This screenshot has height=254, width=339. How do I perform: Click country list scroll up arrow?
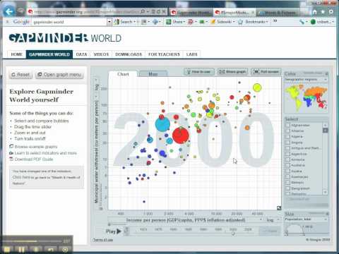coord(326,125)
